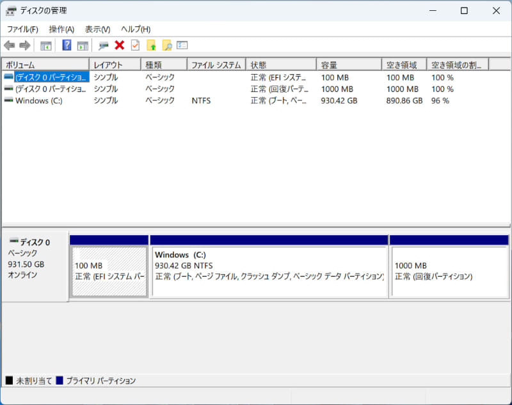Viewport: 512px width, 405px height.
Task: Open the ファイル(F) menu
Action: [x=22, y=29]
